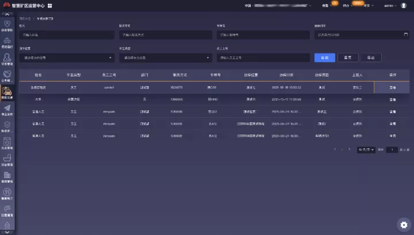This screenshot has width=414, height=235.
Task: Click the 部门 column header
Action: pos(144,75)
